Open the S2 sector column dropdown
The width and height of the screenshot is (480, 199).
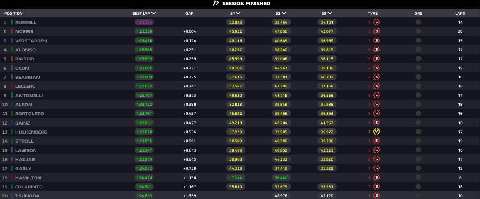(284, 13)
